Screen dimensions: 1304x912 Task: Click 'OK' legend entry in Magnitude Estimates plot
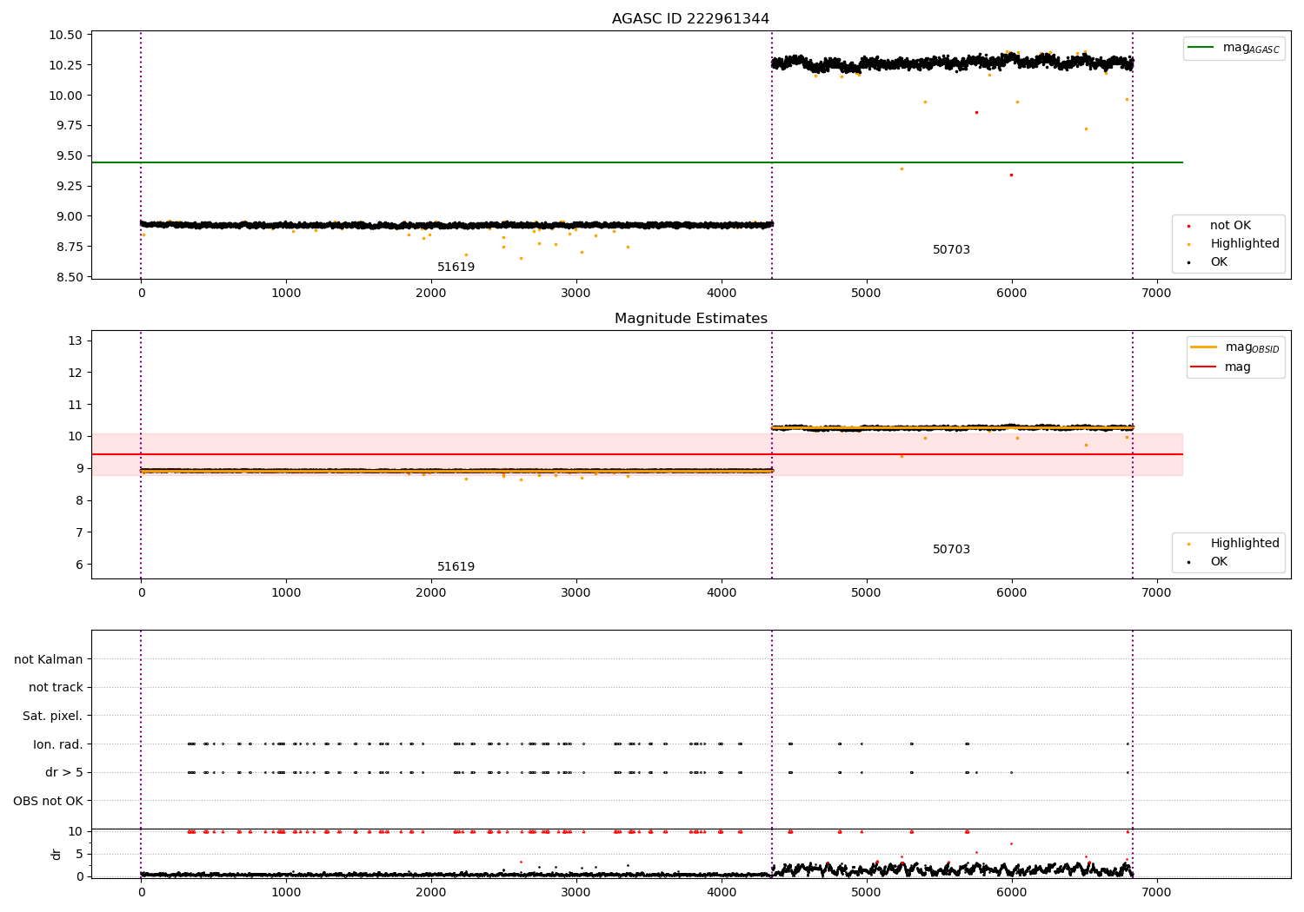click(1218, 562)
